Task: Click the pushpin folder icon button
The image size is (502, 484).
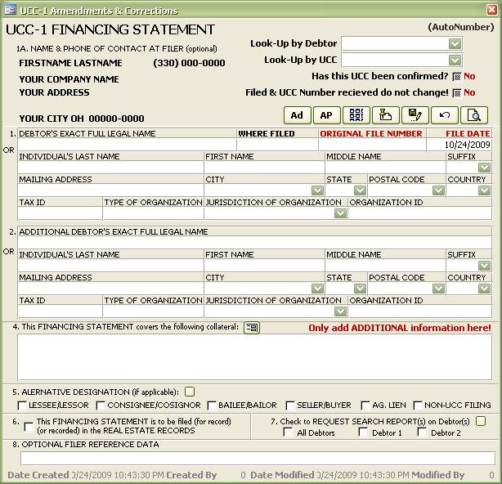Action: pyautogui.click(x=385, y=115)
